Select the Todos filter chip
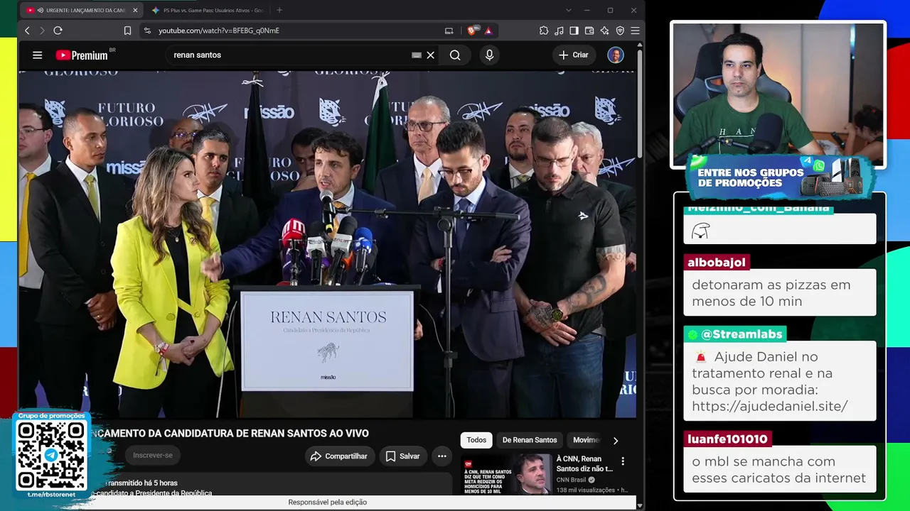910x511 pixels. pyautogui.click(x=476, y=440)
